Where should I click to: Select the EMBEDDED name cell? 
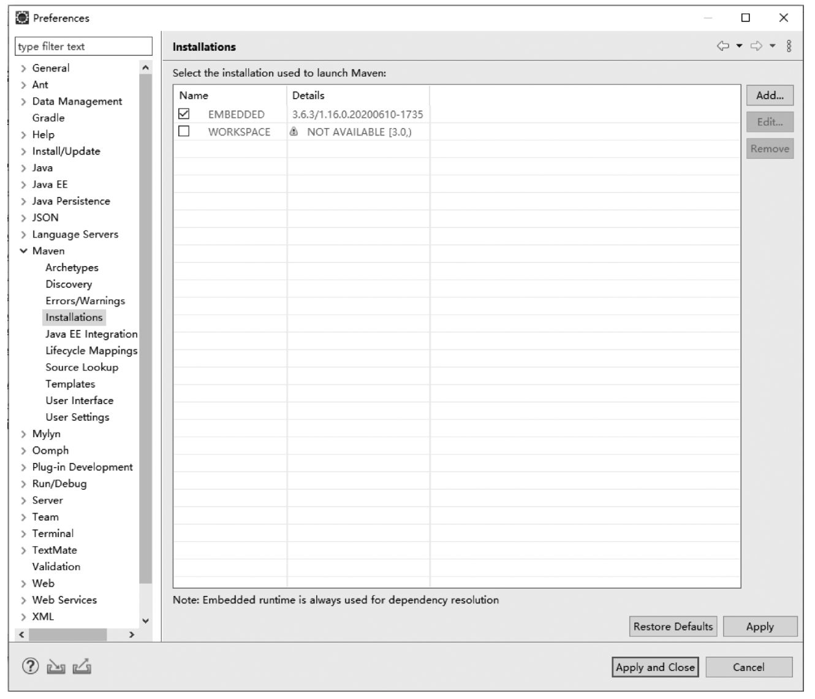pos(236,114)
